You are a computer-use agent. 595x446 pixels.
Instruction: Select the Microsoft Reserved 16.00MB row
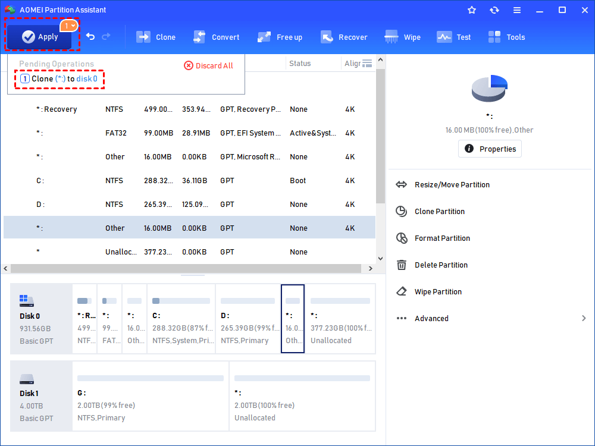coord(189,156)
